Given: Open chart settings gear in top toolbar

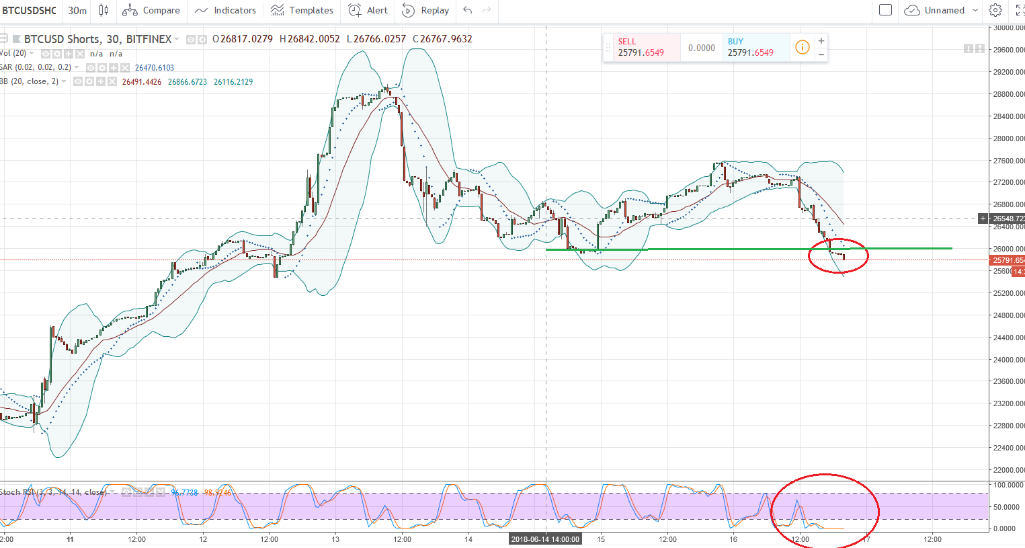Looking at the screenshot, I should pyautogui.click(x=995, y=10).
